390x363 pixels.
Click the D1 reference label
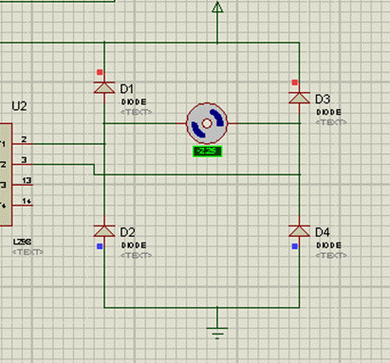[x=127, y=89]
